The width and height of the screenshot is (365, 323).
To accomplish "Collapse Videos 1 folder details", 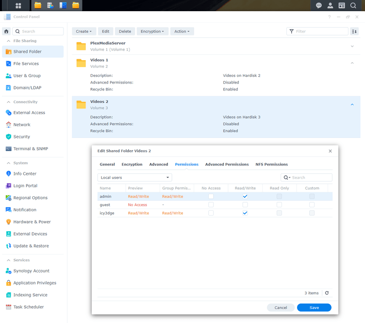I will click(x=352, y=63).
